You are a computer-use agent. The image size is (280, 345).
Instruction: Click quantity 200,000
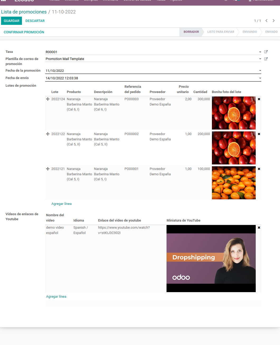click(x=204, y=134)
